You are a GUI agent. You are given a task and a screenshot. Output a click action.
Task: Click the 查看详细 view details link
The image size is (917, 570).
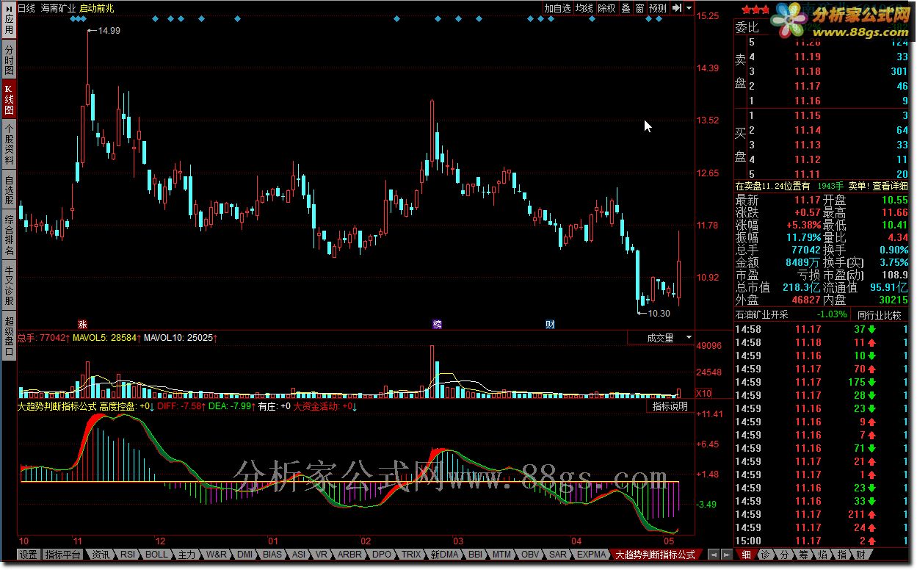[x=890, y=187]
